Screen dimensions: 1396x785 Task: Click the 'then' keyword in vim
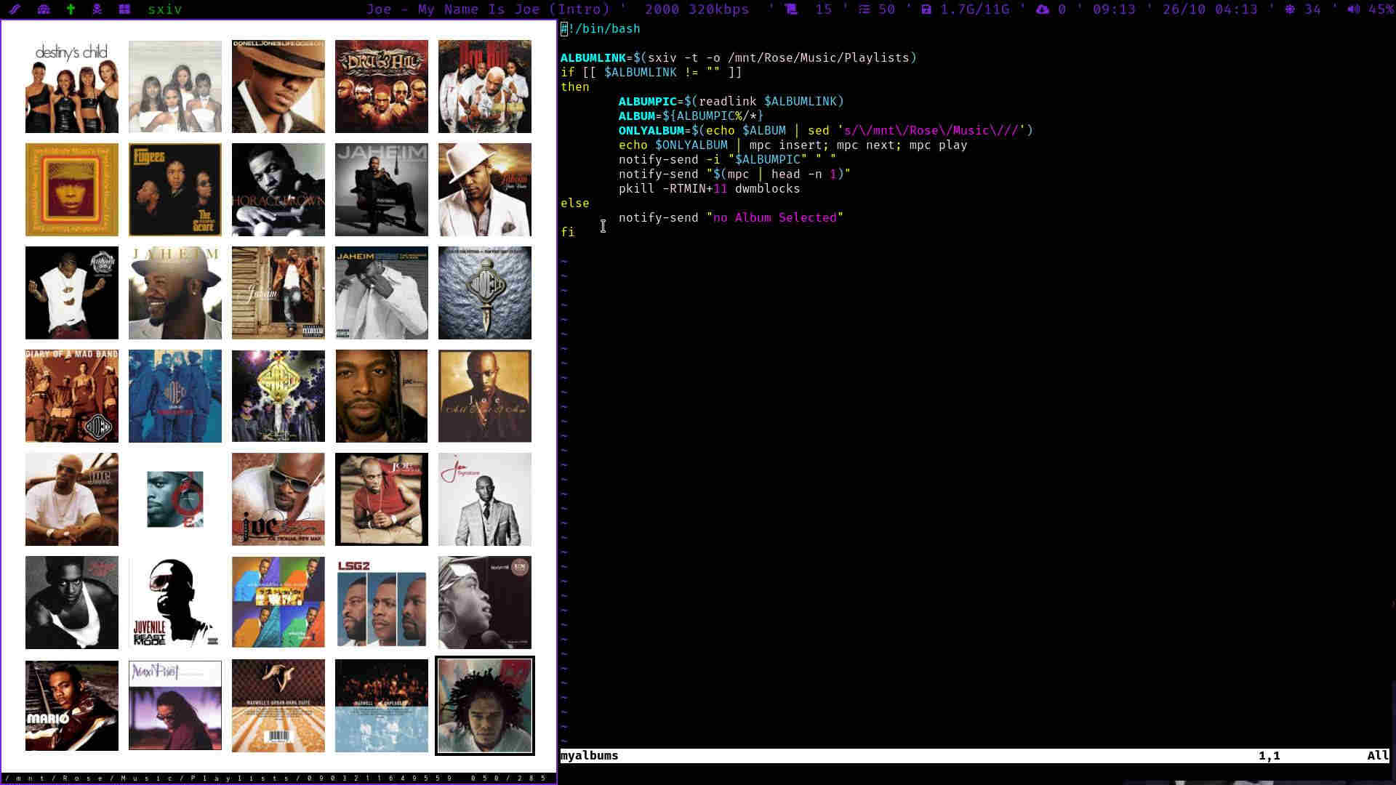575,86
